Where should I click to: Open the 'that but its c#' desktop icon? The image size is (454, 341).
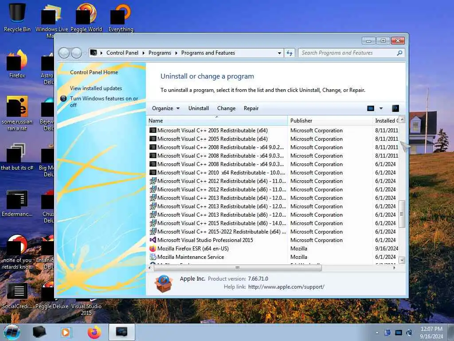click(17, 157)
